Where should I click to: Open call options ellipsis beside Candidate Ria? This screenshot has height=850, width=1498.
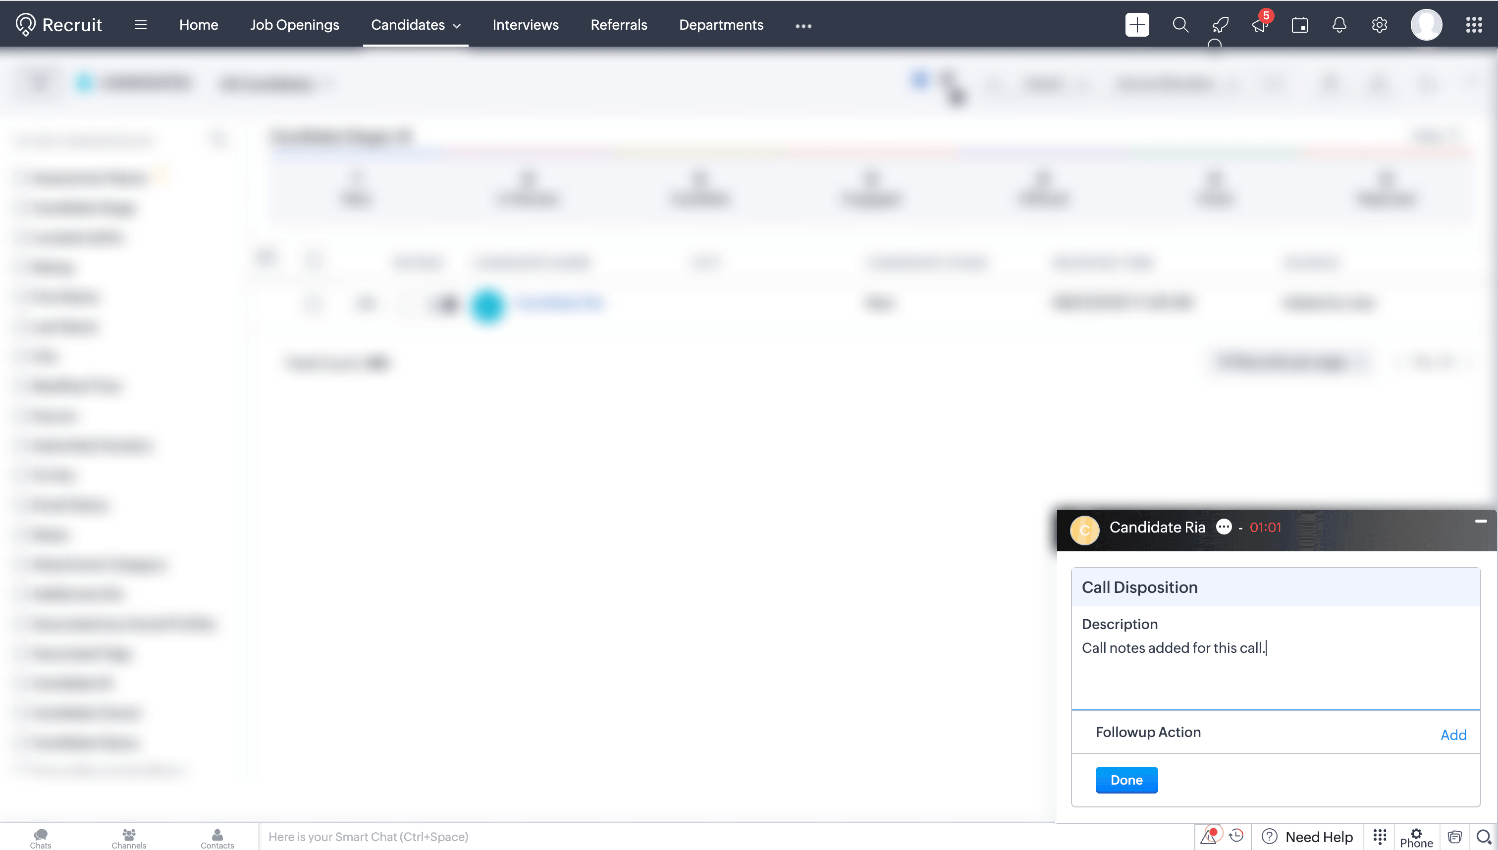(x=1224, y=527)
